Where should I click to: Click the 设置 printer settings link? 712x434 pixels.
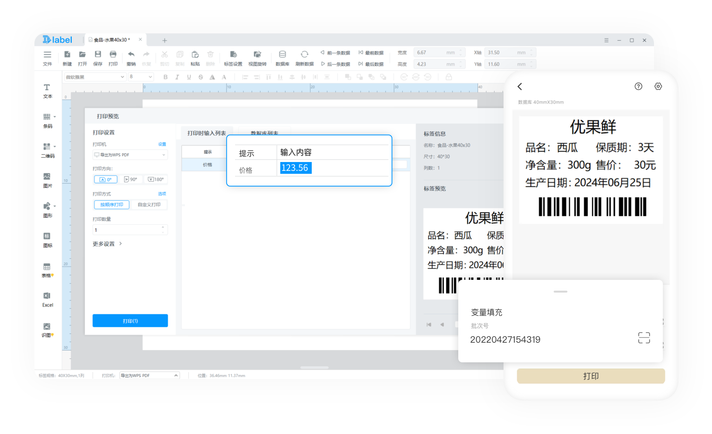(162, 144)
